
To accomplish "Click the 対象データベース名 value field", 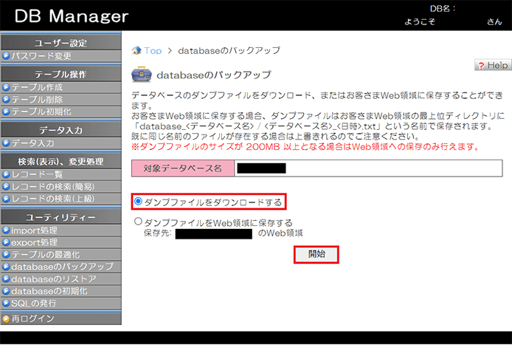I will [360, 168].
